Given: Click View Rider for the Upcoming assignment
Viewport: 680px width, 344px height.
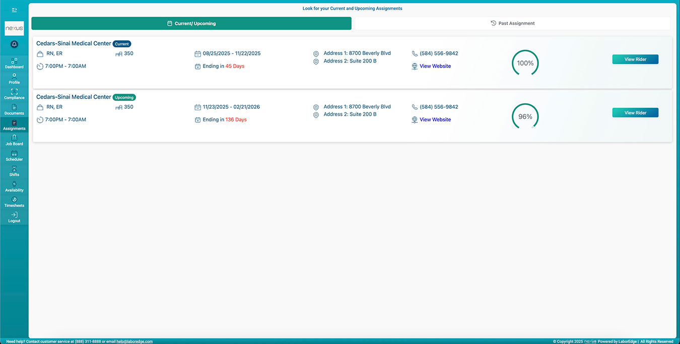Looking at the screenshot, I should tap(635, 112).
